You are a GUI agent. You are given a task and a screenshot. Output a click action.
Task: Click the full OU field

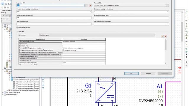click(130, 5)
